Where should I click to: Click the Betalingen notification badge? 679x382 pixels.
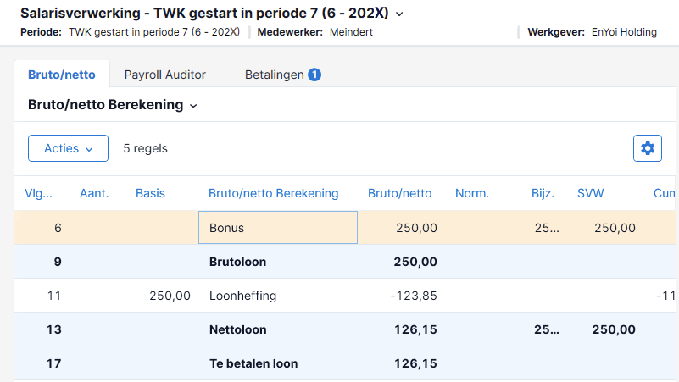point(314,75)
